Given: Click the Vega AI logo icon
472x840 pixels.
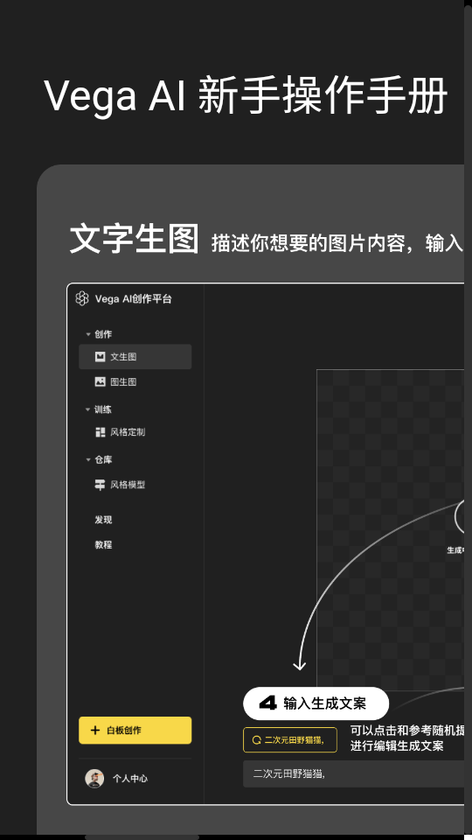Looking at the screenshot, I should [82, 298].
